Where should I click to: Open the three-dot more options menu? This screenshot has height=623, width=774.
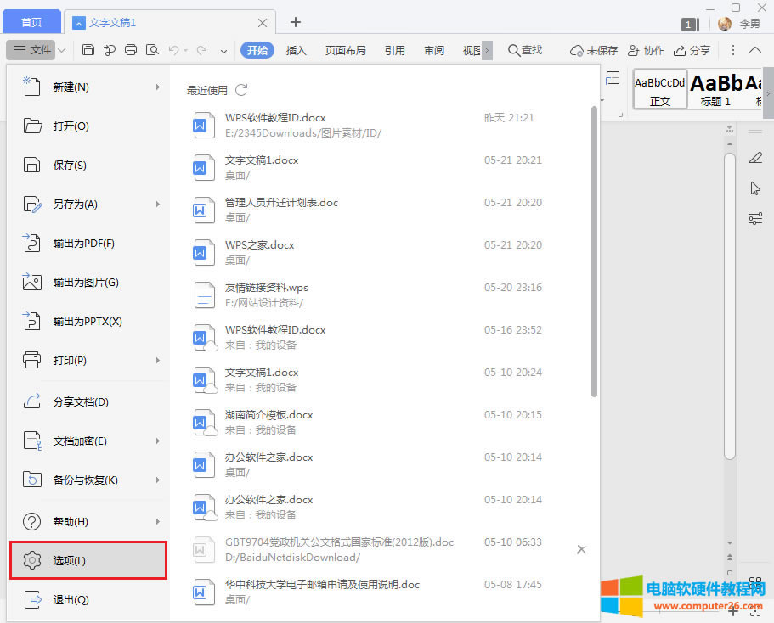pos(733,50)
